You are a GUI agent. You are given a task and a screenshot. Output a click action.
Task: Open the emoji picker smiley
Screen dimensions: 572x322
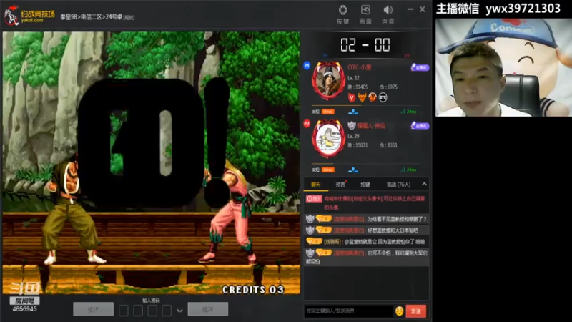[x=400, y=311]
